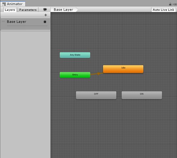Toggle the Animator window lock icon

click(x=170, y=4)
